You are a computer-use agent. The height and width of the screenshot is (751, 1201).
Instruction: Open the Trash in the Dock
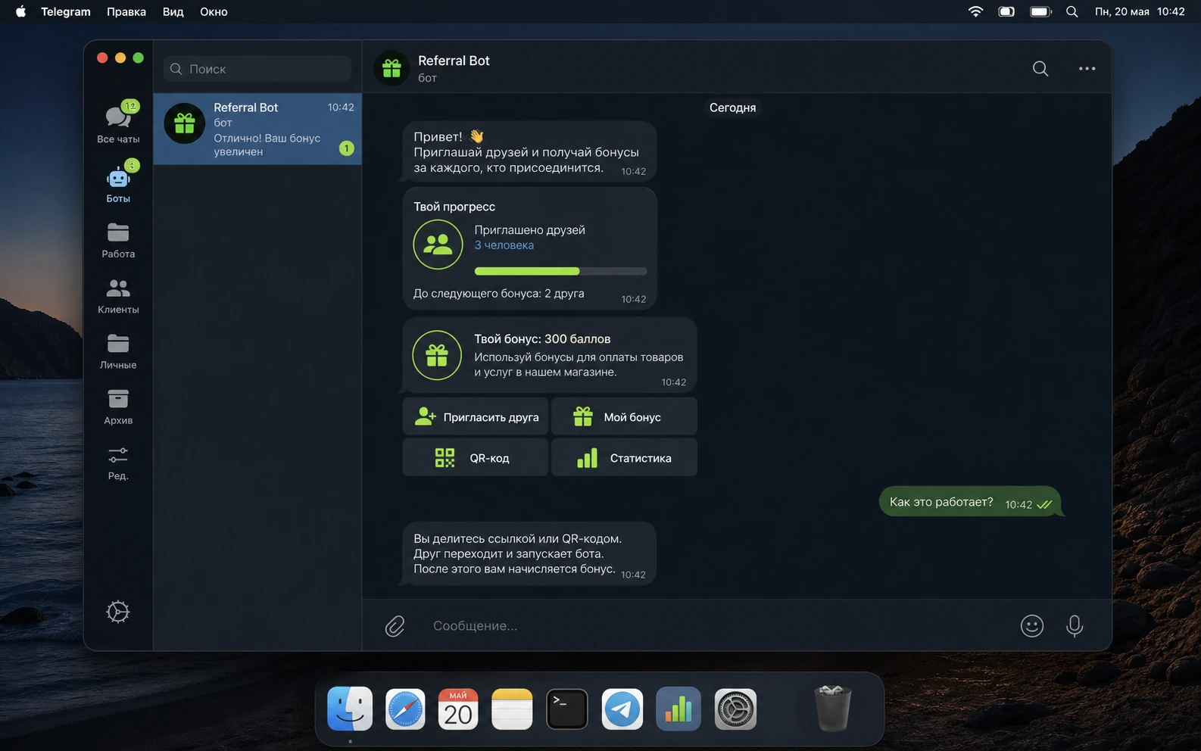pos(832,709)
